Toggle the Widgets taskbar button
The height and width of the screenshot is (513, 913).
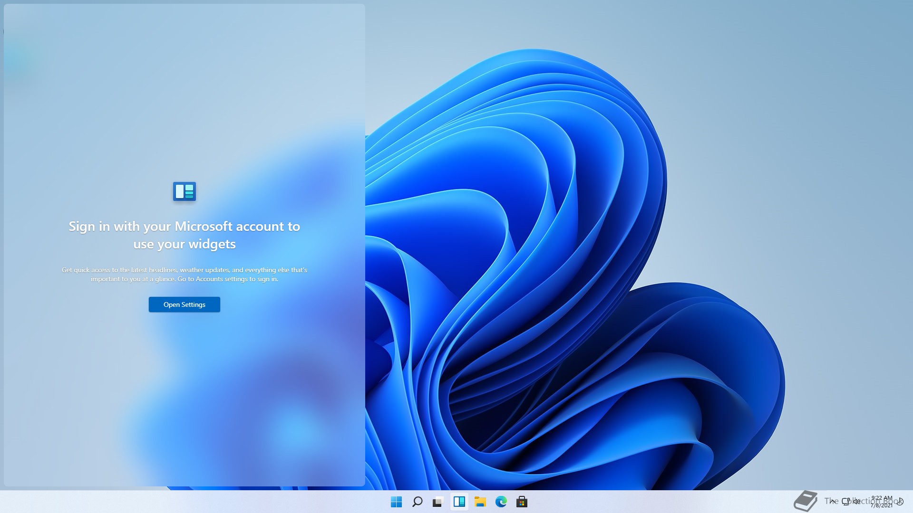(459, 502)
